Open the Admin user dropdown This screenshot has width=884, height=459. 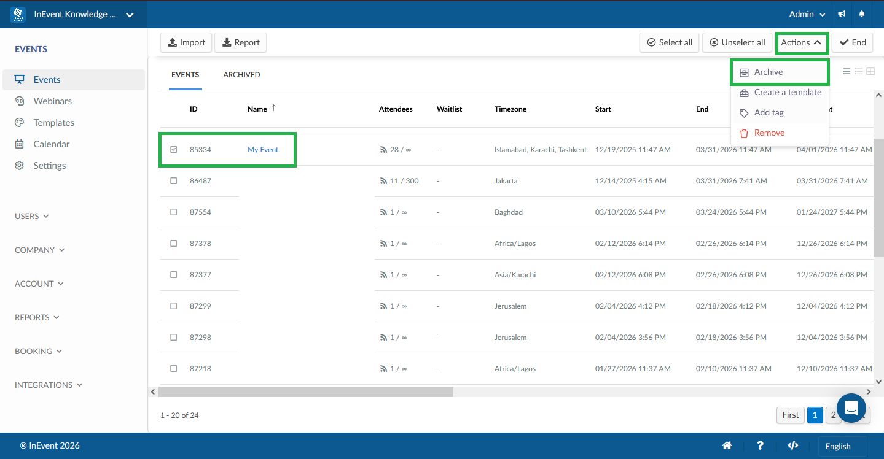807,14
